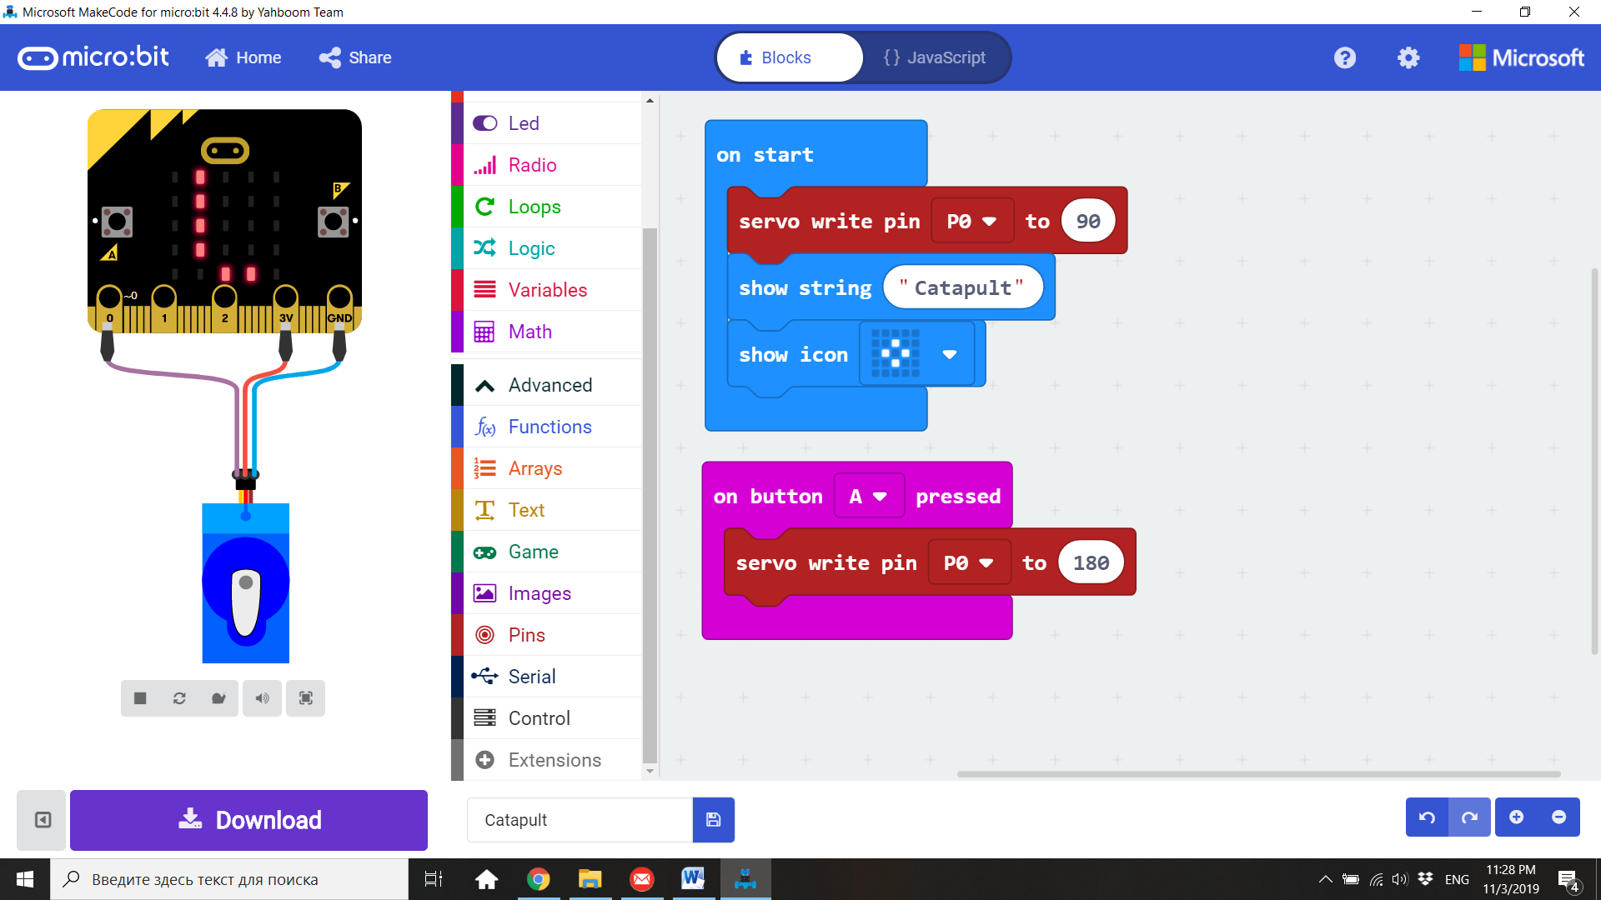
Task: Open the Logic block category
Action: coord(547,248)
